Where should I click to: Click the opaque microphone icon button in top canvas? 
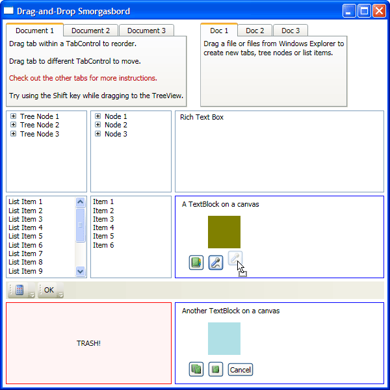(x=216, y=263)
